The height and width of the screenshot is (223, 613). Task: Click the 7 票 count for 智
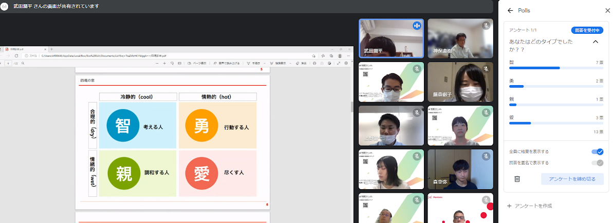tap(599, 63)
